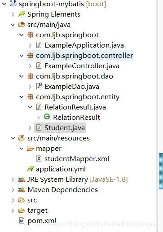Screen dimensions: 163x232
Task: Collapse the springboot-mybatis project node
Action: pos(4,4)
